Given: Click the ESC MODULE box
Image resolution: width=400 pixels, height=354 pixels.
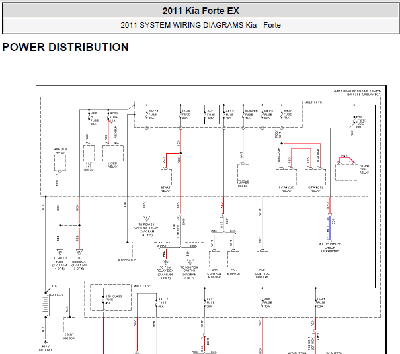Looking at the screenshot, I should coord(233,259).
